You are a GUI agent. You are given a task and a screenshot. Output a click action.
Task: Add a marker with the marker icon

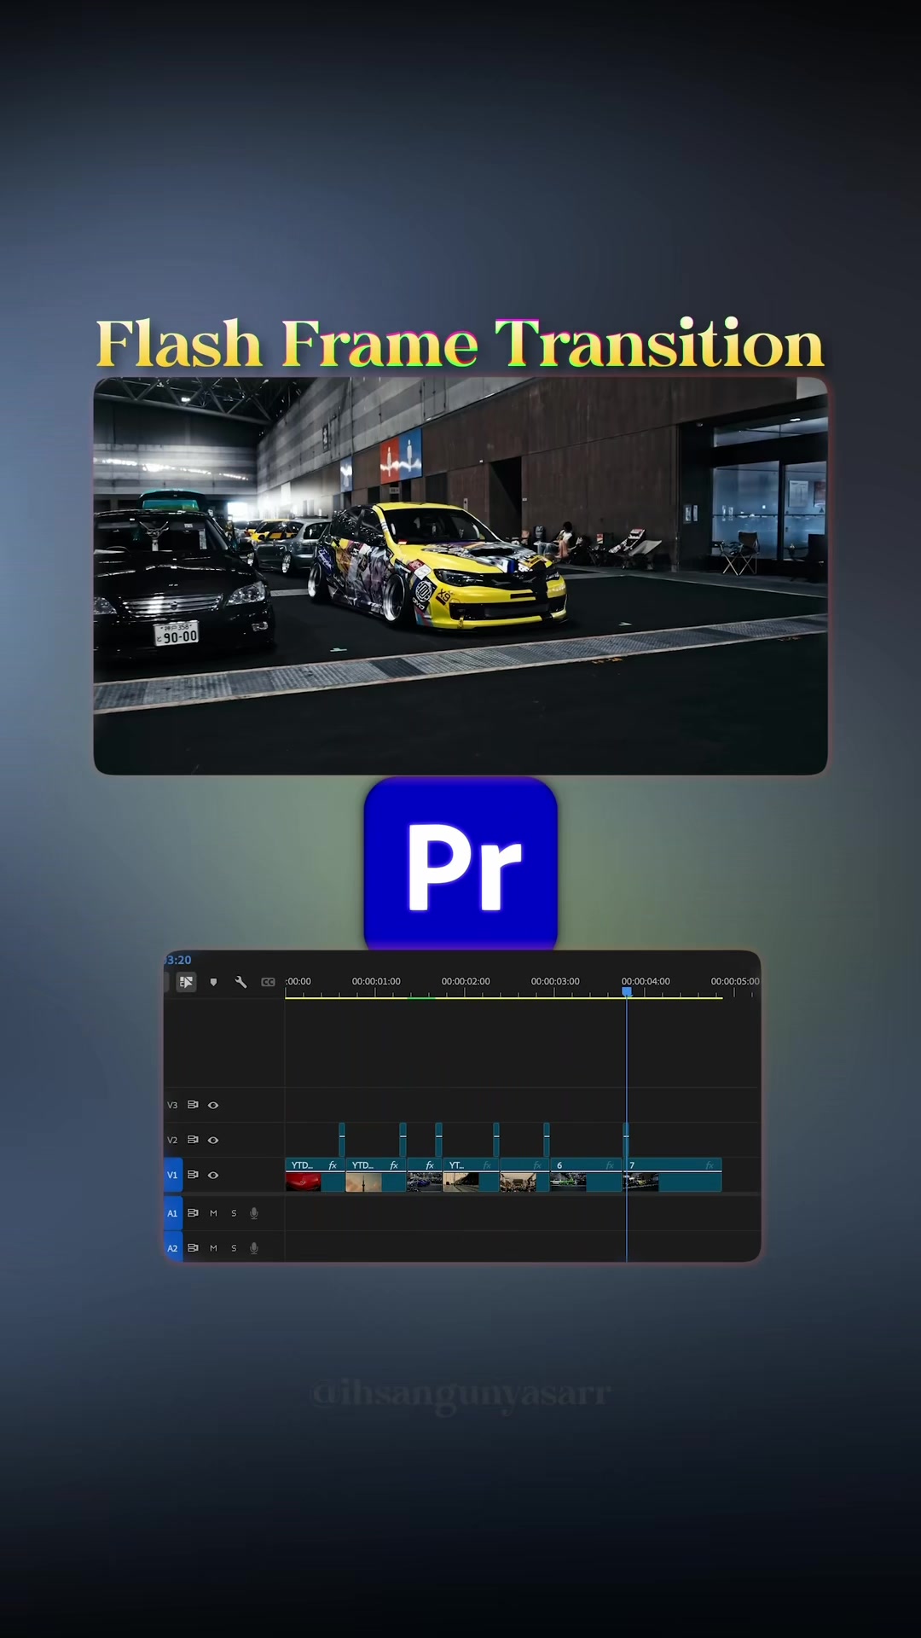213,983
